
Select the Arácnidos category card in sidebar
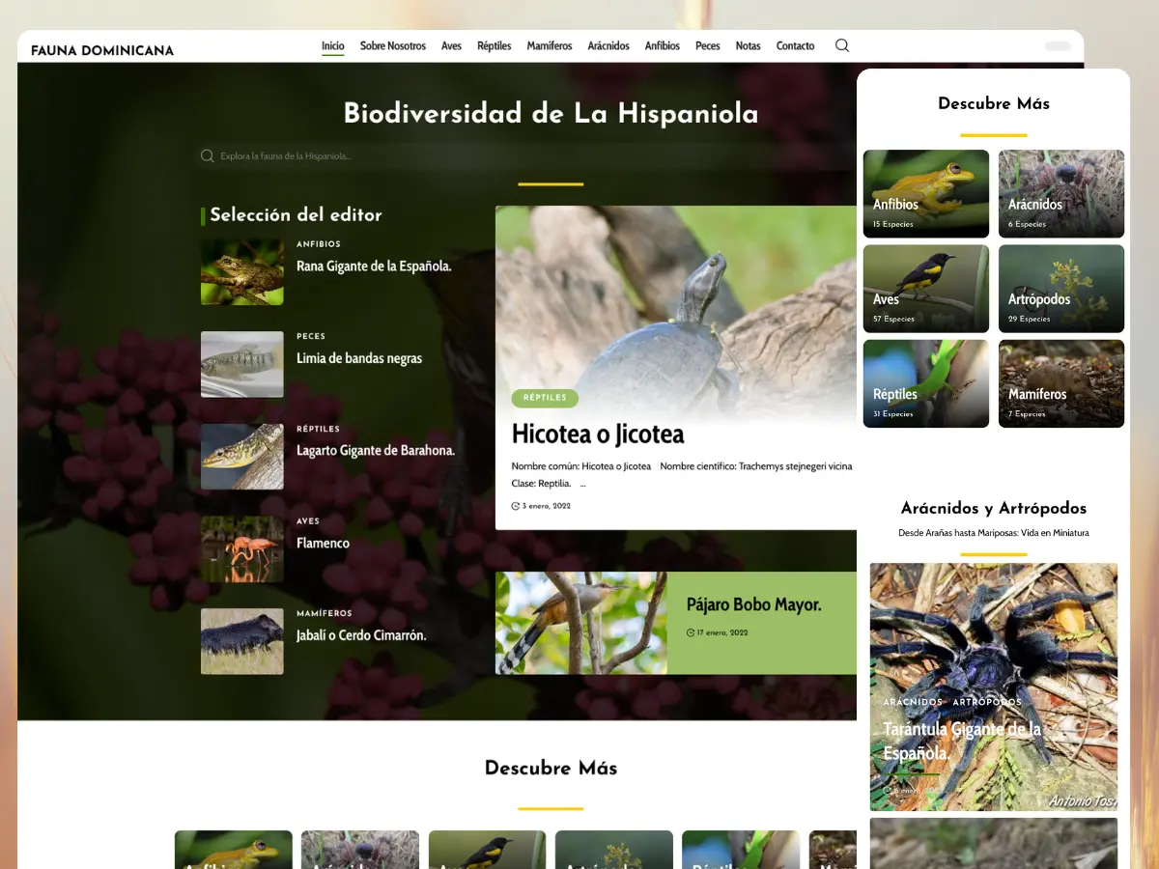1061,193
